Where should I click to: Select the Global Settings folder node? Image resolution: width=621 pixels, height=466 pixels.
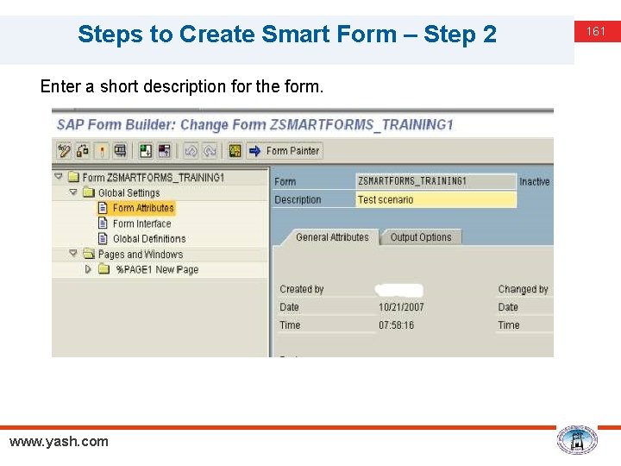[129, 193]
